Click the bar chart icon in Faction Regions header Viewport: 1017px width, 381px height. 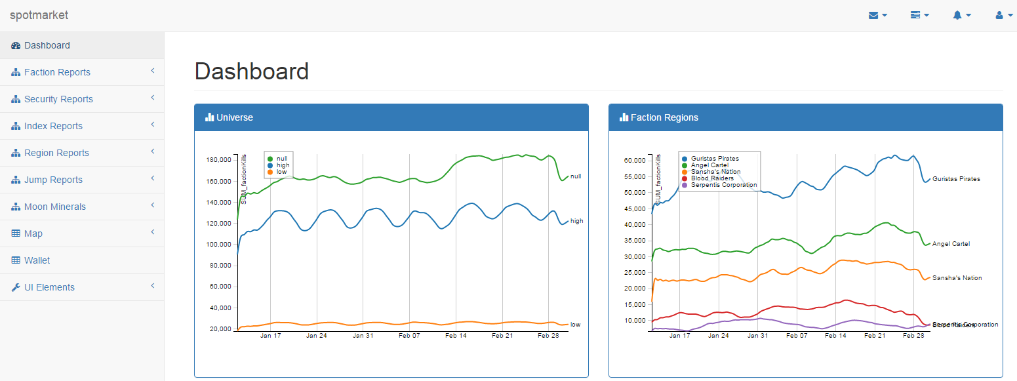click(624, 117)
